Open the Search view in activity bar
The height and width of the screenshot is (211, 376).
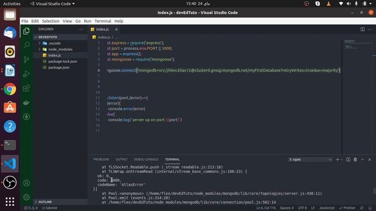click(26, 45)
